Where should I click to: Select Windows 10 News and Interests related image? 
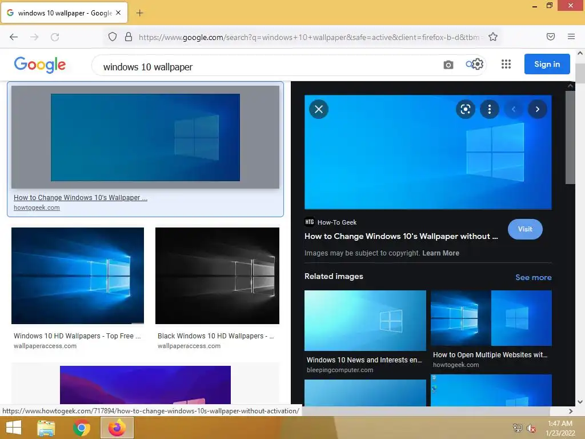point(365,320)
